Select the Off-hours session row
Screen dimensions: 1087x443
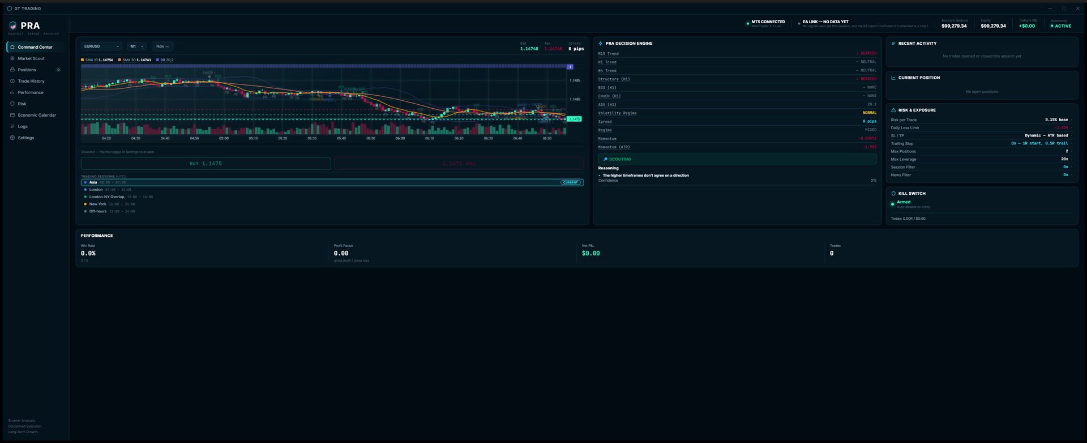[332, 211]
